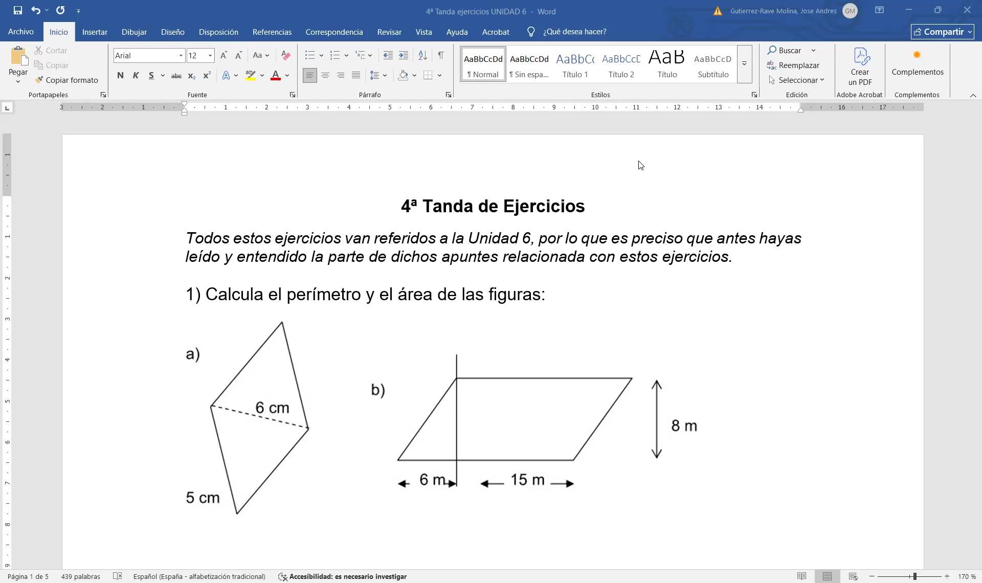Open the font size dropdown

click(x=210, y=56)
